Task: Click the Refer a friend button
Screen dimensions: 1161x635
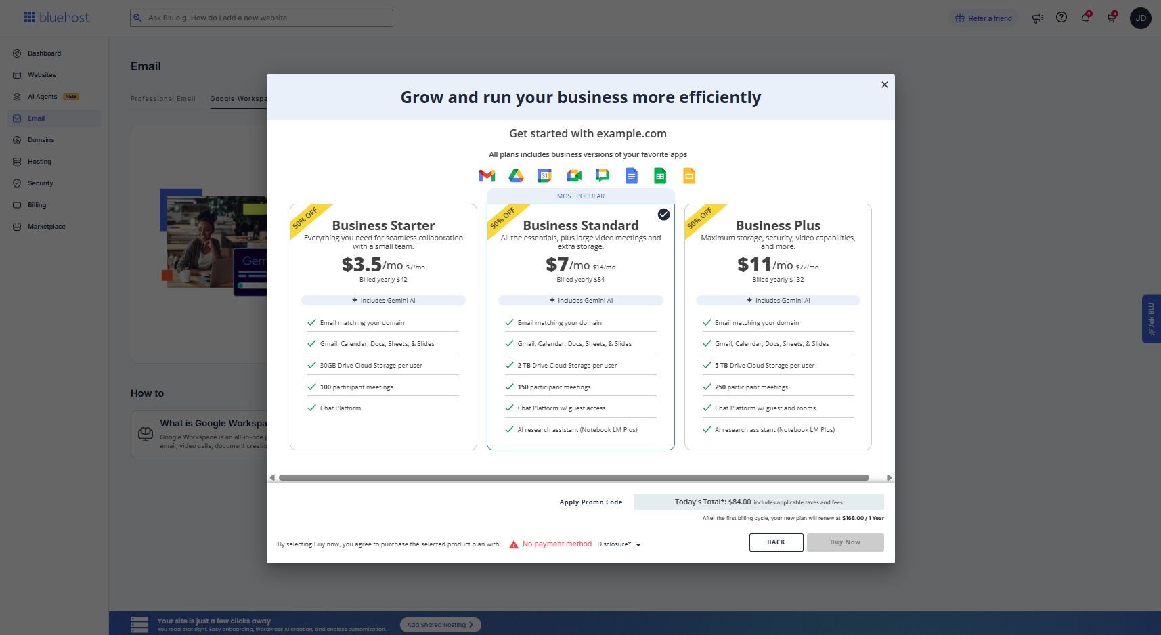Action: pyautogui.click(x=984, y=18)
